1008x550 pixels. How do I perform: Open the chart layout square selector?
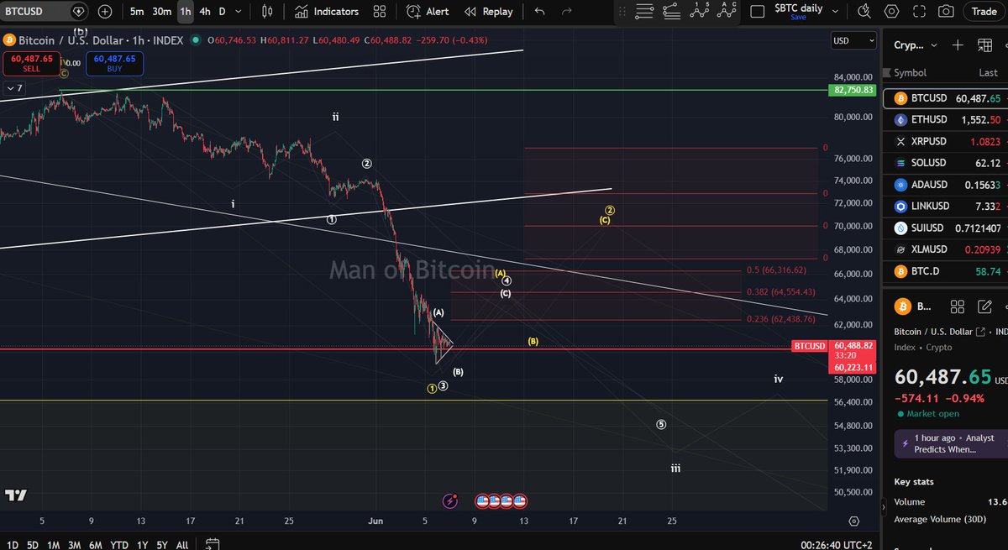click(758, 12)
